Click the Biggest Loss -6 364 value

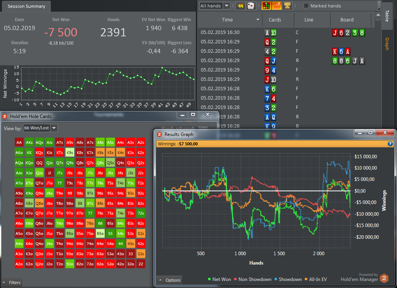click(x=180, y=51)
